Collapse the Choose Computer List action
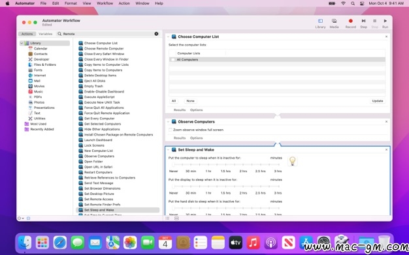Viewport: 409px width, 255px height. click(x=168, y=37)
